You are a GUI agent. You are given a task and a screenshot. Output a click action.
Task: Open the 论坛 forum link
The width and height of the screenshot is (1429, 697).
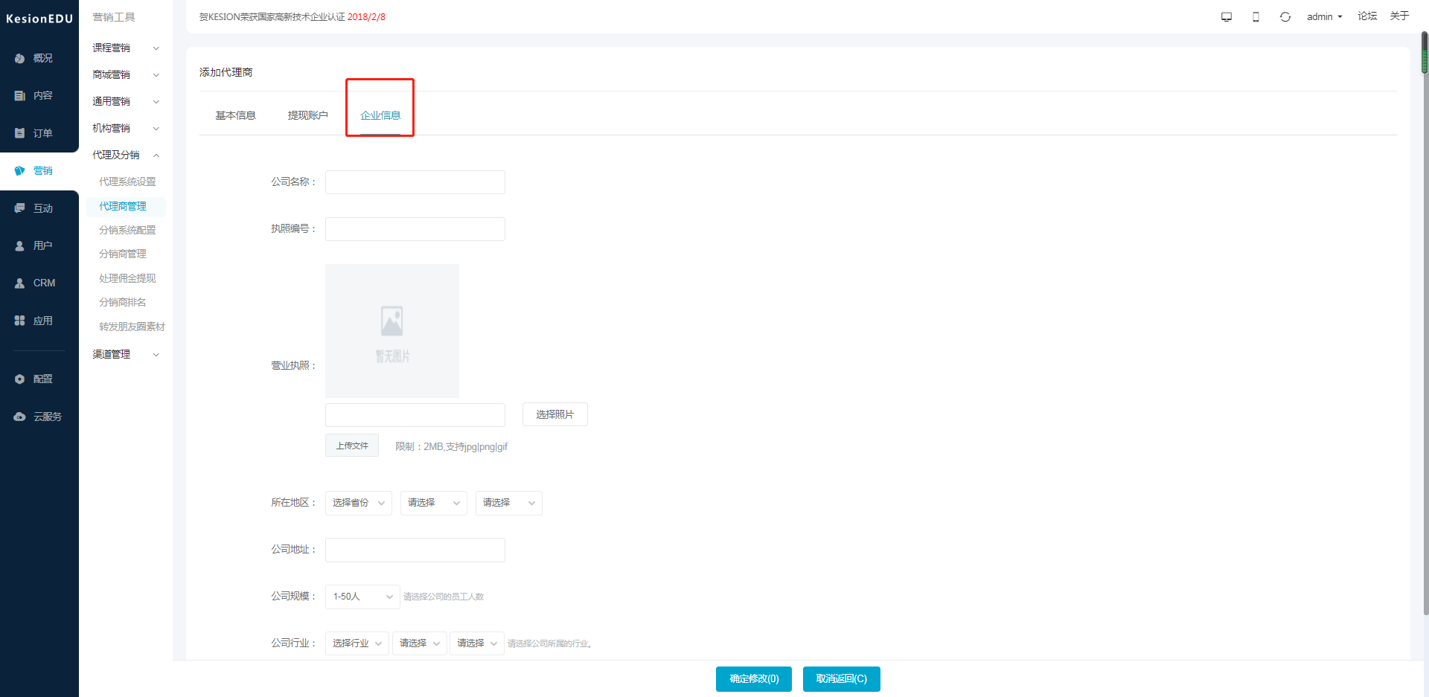click(x=1367, y=16)
